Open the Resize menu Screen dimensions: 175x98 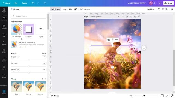[x=24, y=3]
